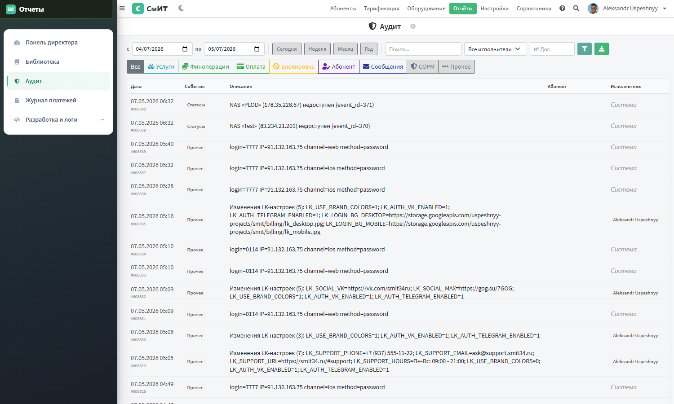674x404 pixels.
Task: Open Панель директора in sidebar
Action: (58, 43)
